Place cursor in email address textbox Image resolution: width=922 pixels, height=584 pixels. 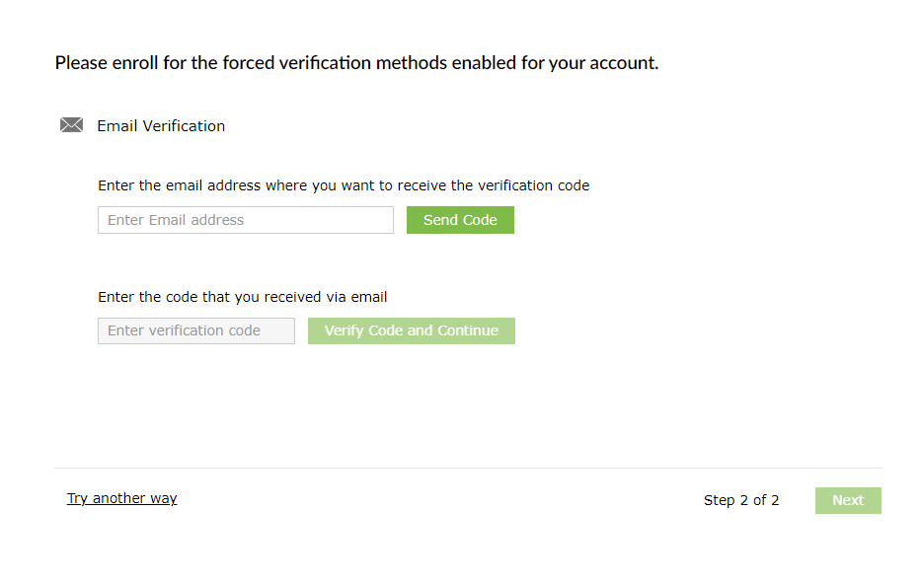(x=246, y=220)
